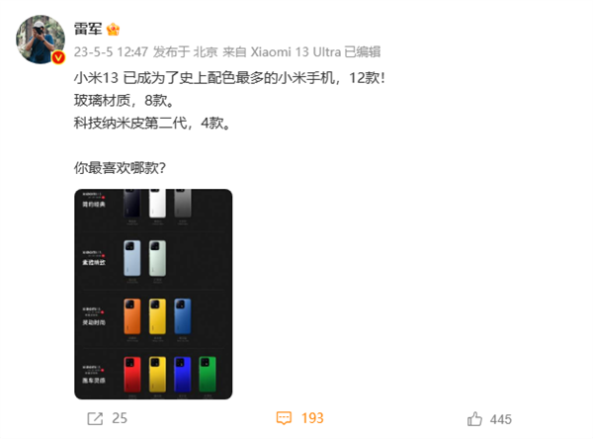Click the orange comment bubble icon
This screenshot has width=593, height=439.
pos(284,418)
